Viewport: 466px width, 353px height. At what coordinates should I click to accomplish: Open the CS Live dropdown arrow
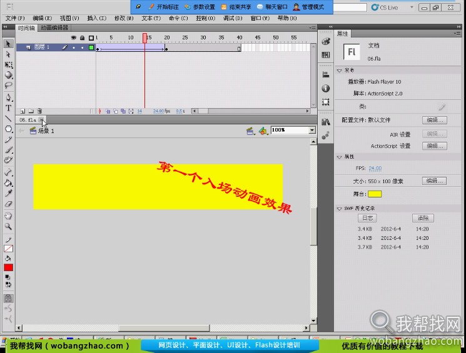tap(412, 7)
